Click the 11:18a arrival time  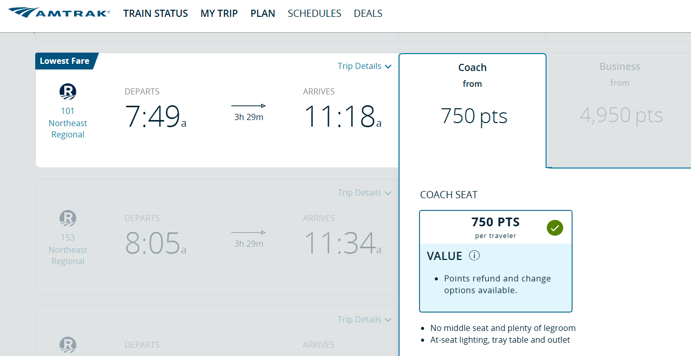click(x=342, y=116)
